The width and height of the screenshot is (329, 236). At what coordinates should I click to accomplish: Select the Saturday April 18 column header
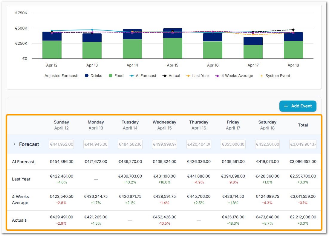click(x=267, y=125)
